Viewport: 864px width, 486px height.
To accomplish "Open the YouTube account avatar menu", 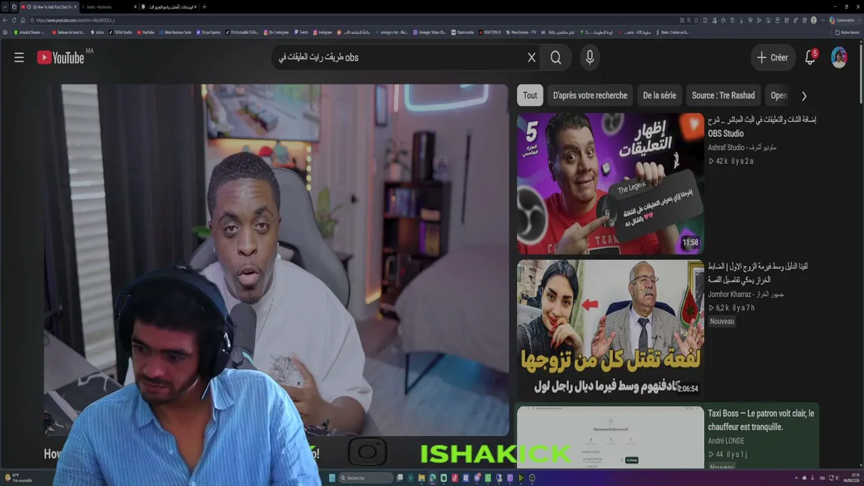I will tap(839, 57).
